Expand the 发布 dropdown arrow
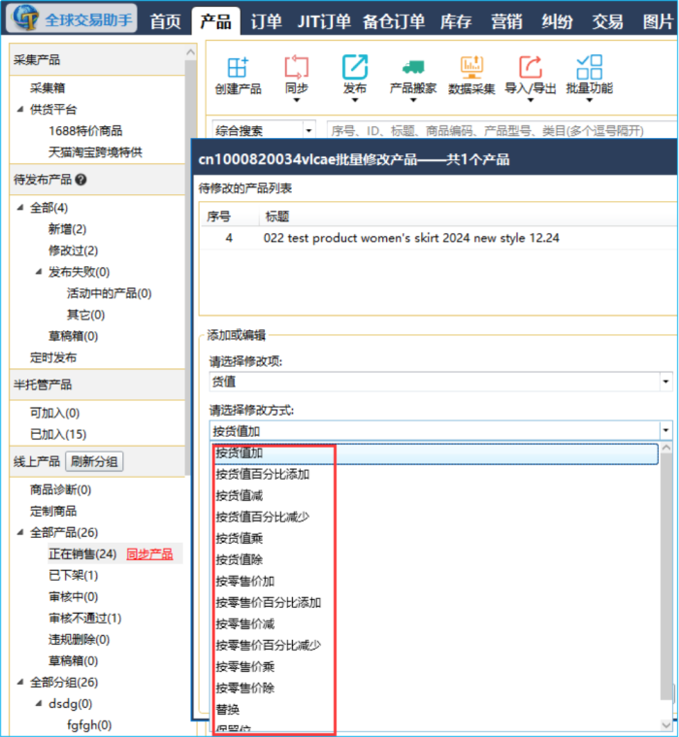The width and height of the screenshot is (679, 737). click(x=354, y=100)
